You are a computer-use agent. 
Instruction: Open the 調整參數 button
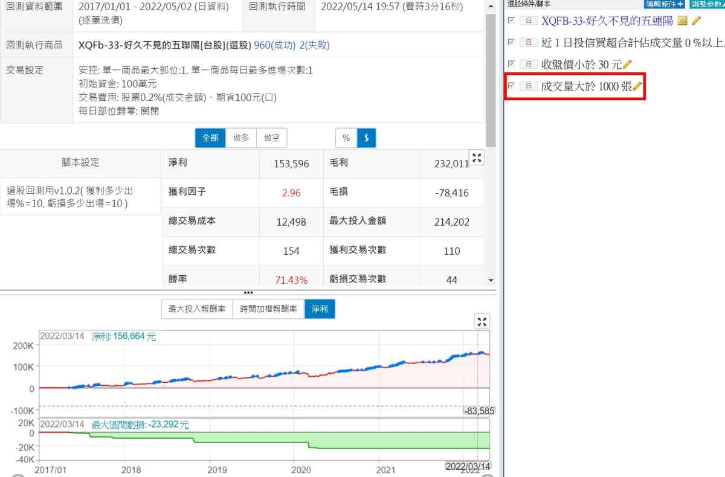[707, 3]
